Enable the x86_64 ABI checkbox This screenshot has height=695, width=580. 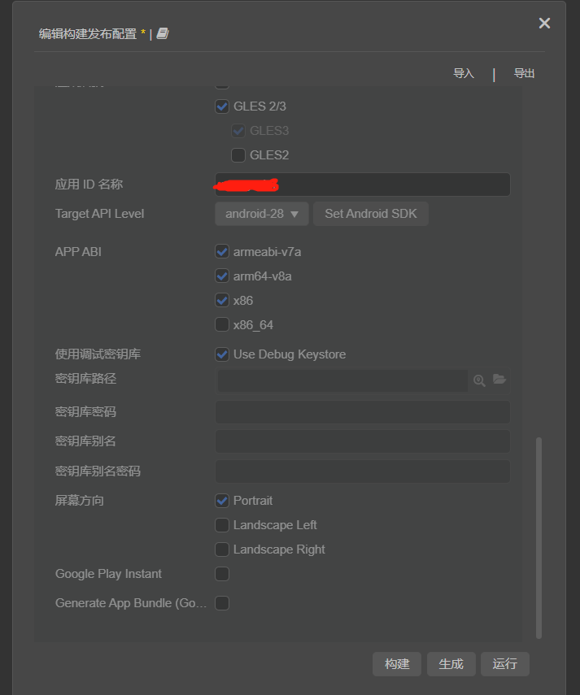[222, 325]
